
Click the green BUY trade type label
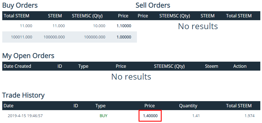click(x=103, y=115)
